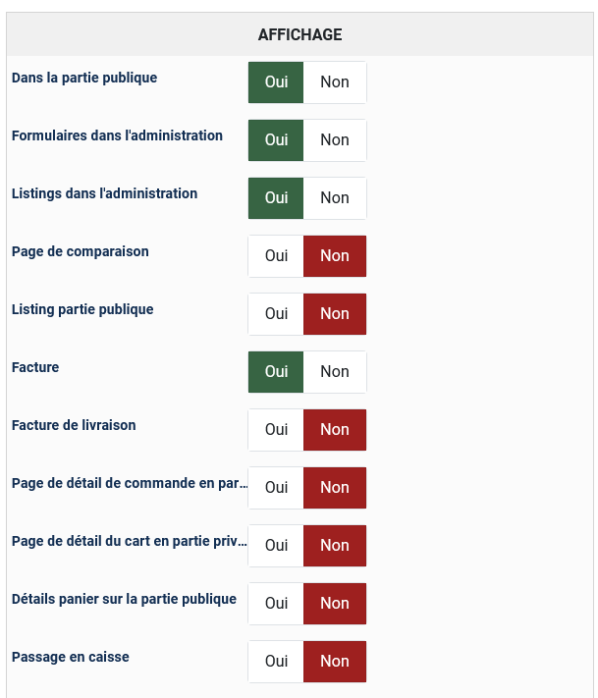The image size is (598, 698).
Task: Switch 'Listings dans l'administration' to Non
Action: 335,198
